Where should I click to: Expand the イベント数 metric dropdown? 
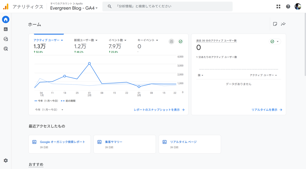[x=125, y=40]
